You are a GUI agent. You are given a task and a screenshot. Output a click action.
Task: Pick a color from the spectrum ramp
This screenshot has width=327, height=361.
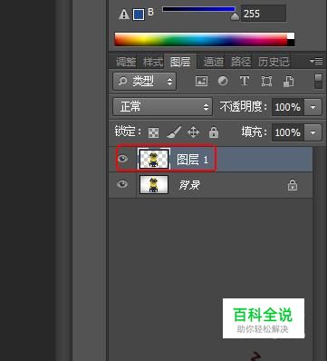pyautogui.click(x=200, y=39)
